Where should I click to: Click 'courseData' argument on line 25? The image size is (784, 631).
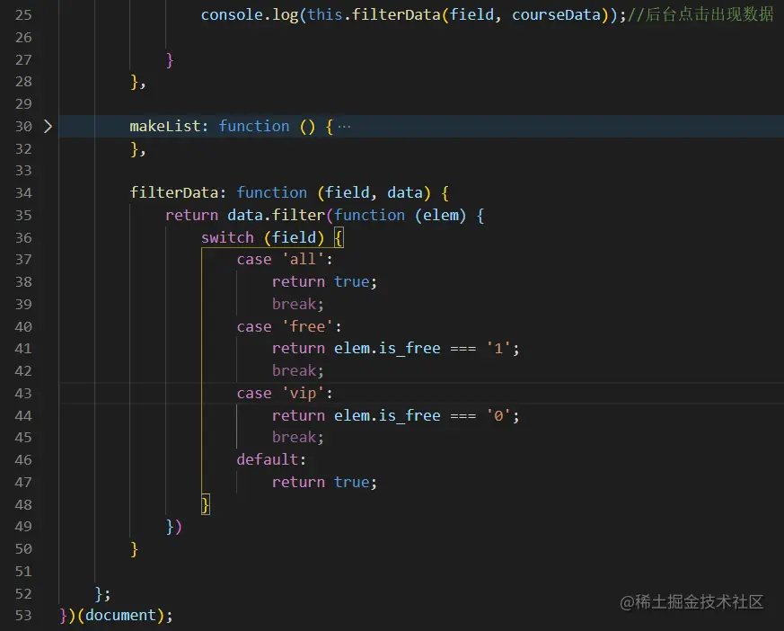click(556, 14)
